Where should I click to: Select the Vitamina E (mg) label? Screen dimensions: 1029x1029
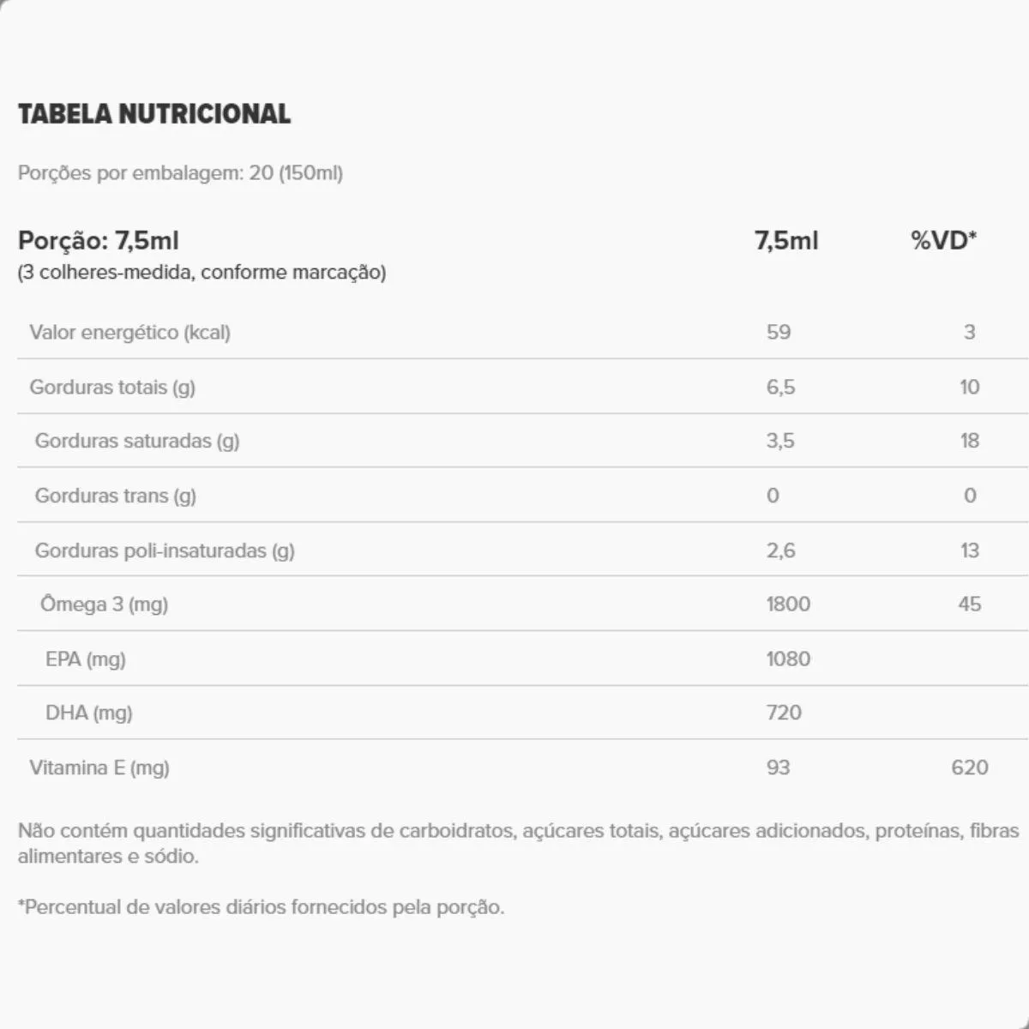[99, 768]
